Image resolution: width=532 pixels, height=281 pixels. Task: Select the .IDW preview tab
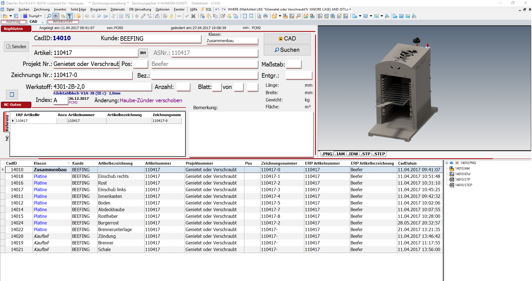pyautogui.click(x=353, y=154)
